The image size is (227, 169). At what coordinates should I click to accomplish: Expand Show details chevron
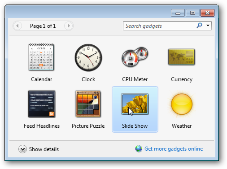click(x=22, y=149)
